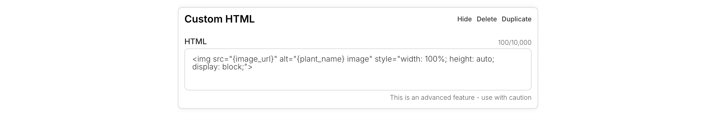Place cursor on the "style=" attribute
716x119 pixels.
pos(386,59)
